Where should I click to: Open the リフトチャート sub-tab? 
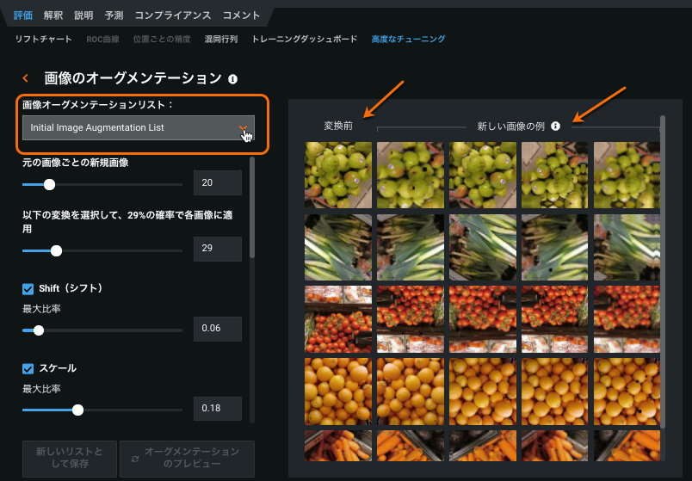(x=43, y=40)
